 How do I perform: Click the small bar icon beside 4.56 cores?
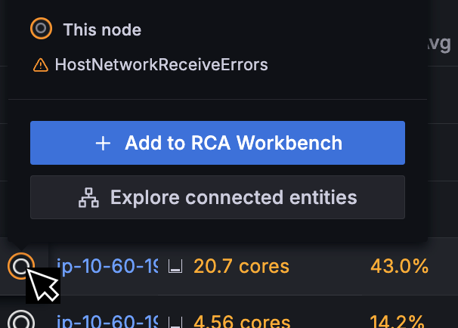point(175,321)
